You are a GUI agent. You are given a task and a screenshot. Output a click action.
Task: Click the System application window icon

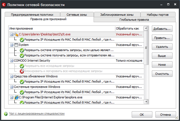(16, 45)
